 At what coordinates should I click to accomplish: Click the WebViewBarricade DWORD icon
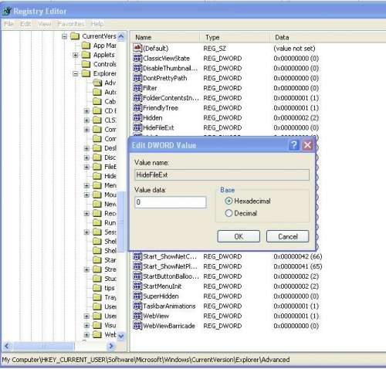click(137, 326)
